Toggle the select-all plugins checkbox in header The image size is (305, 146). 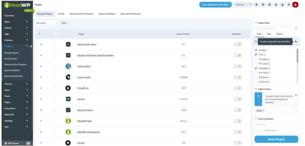click(x=55, y=34)
